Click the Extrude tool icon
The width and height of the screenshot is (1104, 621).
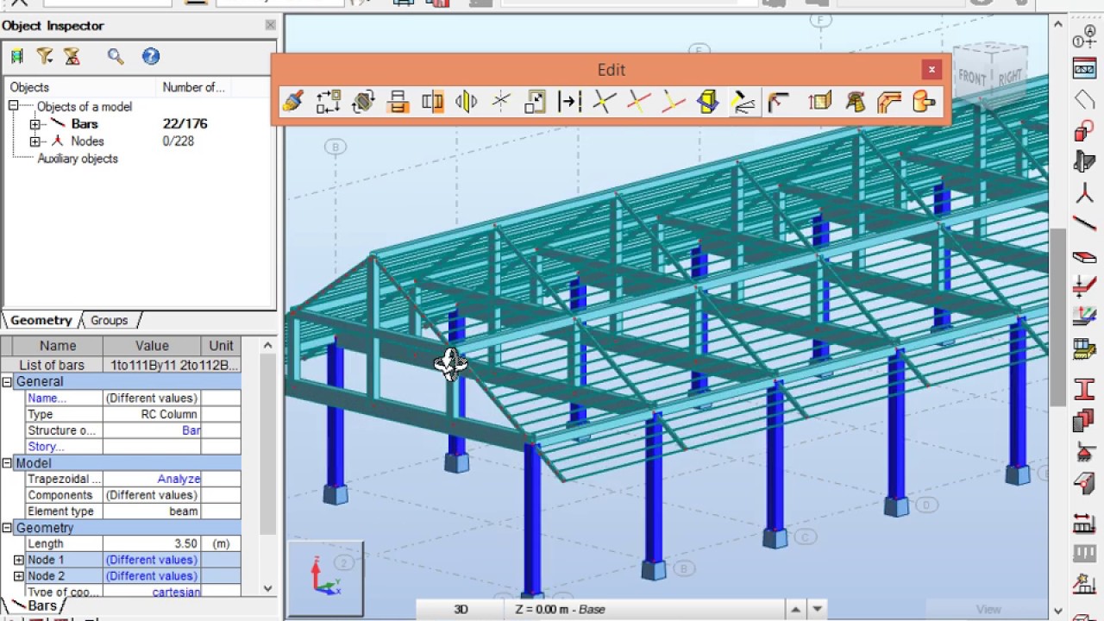coord(819,102)
